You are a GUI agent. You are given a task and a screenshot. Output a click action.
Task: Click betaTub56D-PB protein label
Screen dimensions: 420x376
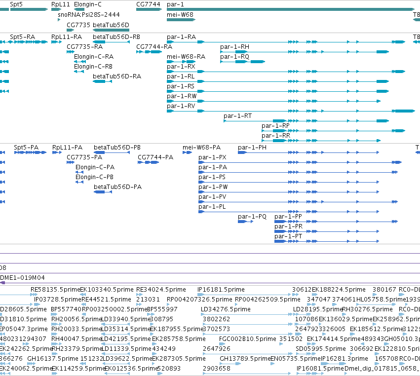pos(117,148)
